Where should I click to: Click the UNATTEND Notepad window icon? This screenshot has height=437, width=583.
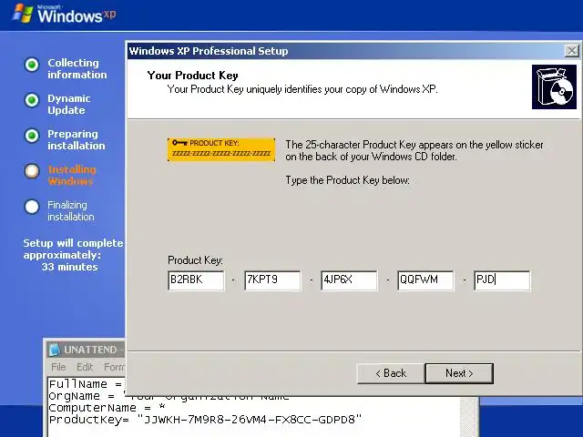55,350
